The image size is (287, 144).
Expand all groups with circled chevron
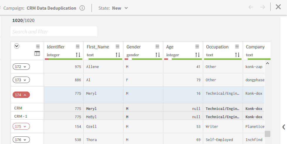[x=17, y=46]
